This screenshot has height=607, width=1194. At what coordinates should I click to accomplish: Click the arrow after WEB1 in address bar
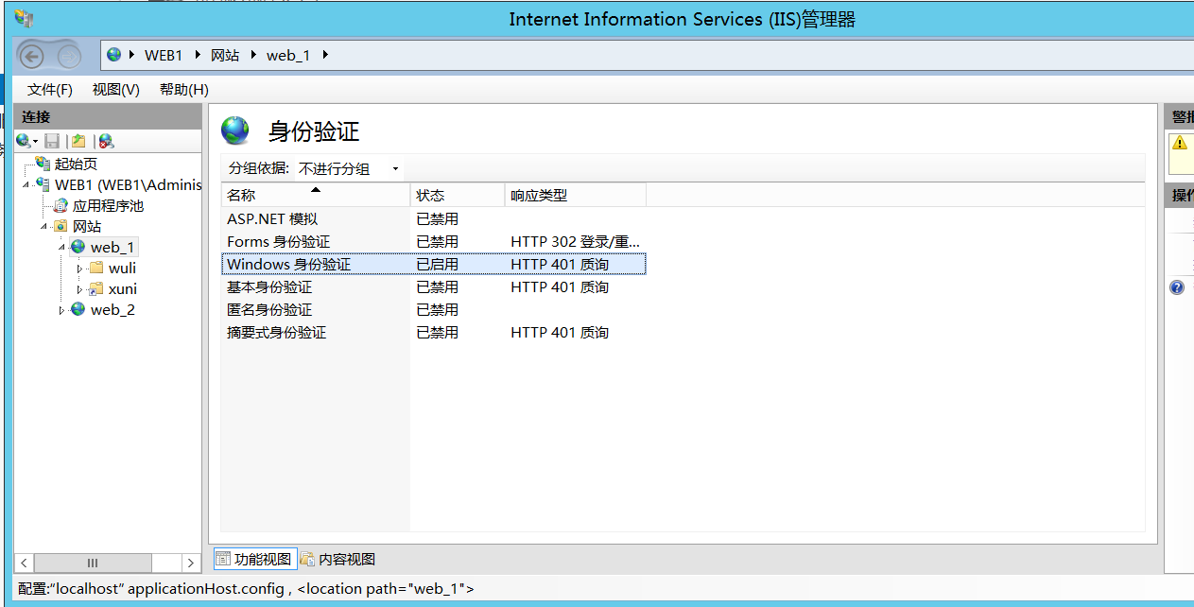coord(197,55)
